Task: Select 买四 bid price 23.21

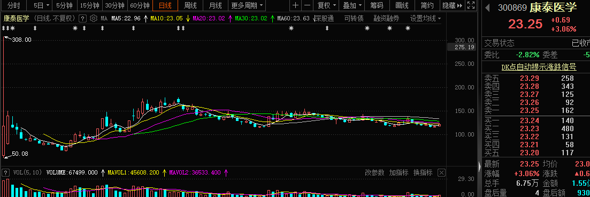Action: point(530,145)
